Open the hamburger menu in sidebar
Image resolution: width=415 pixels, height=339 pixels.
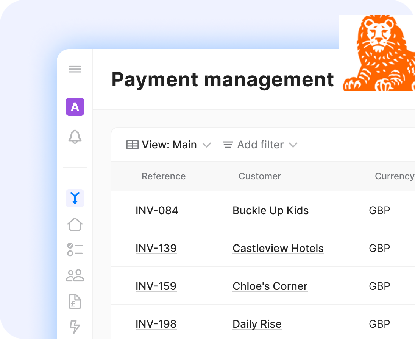pos(75,69)
